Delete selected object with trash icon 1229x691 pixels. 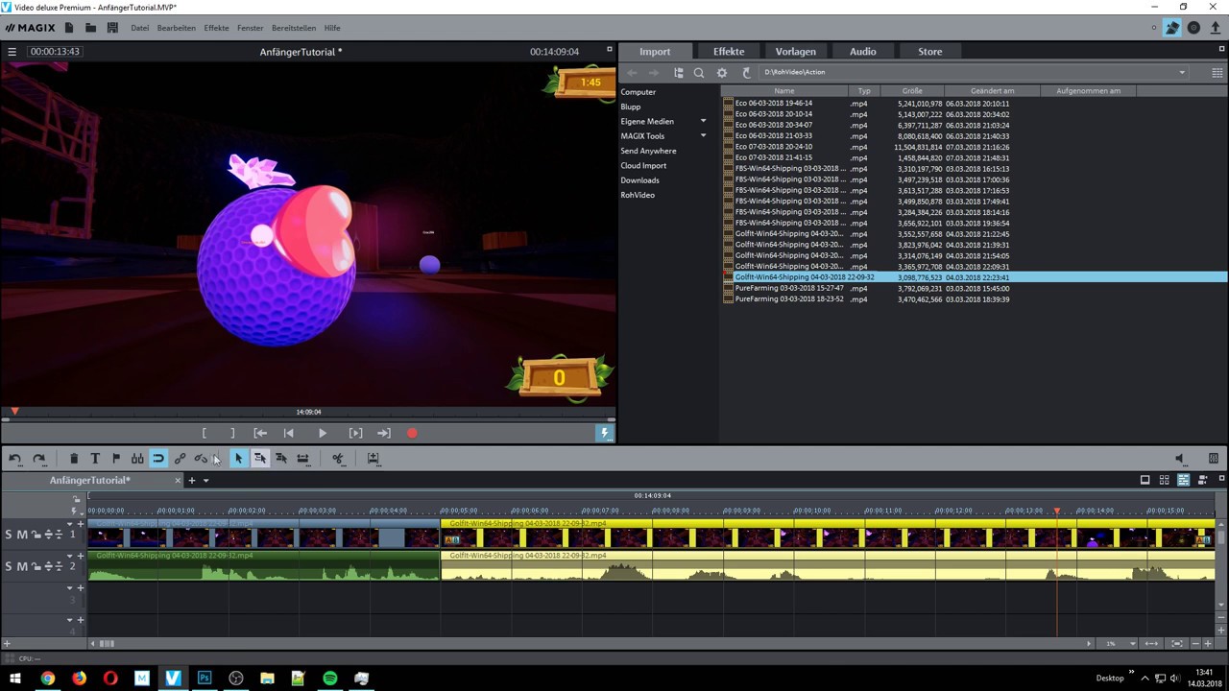(x=74, y=459)
